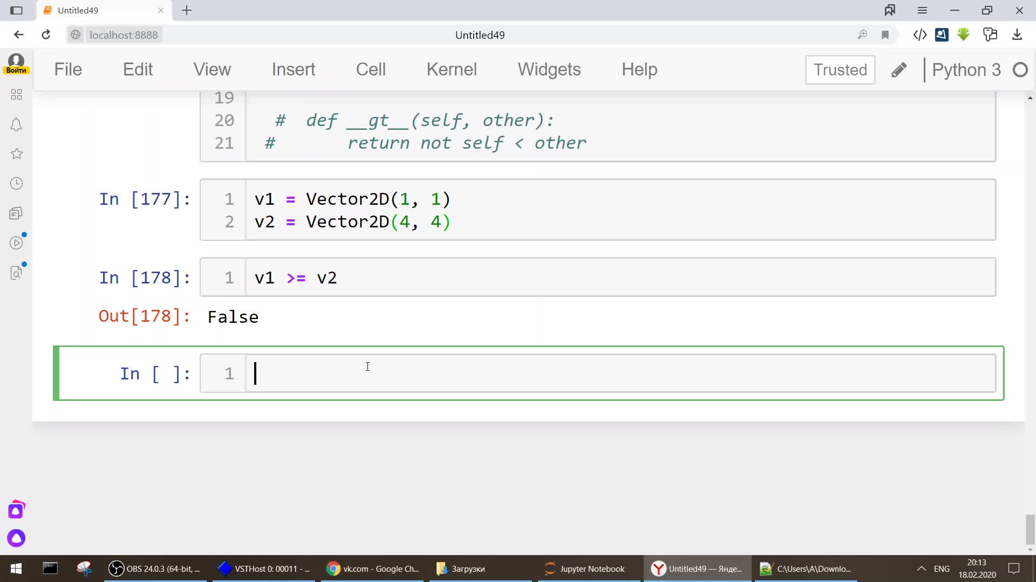The width and height of the screenshot is (1036, 582).
Task: Click the v1 >= v2 code cell
Action: click(x=621, y=278)
